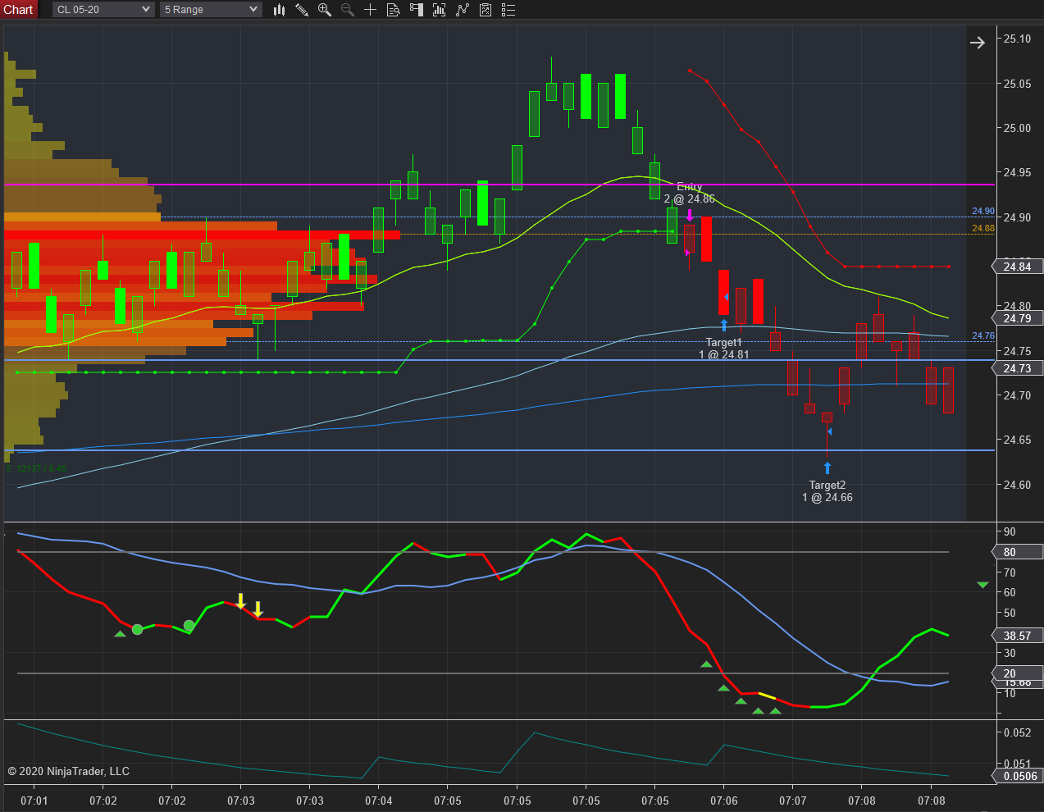Click the 38.57 oscillator value marker
This screenshot has height=812, width=1044.
pyautogui.click(x=1019, y=636)
